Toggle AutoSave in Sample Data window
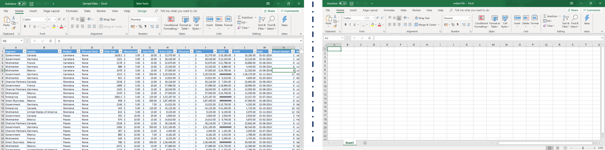Viewport: 605px width, 150px height. click(x=22, y=4)
